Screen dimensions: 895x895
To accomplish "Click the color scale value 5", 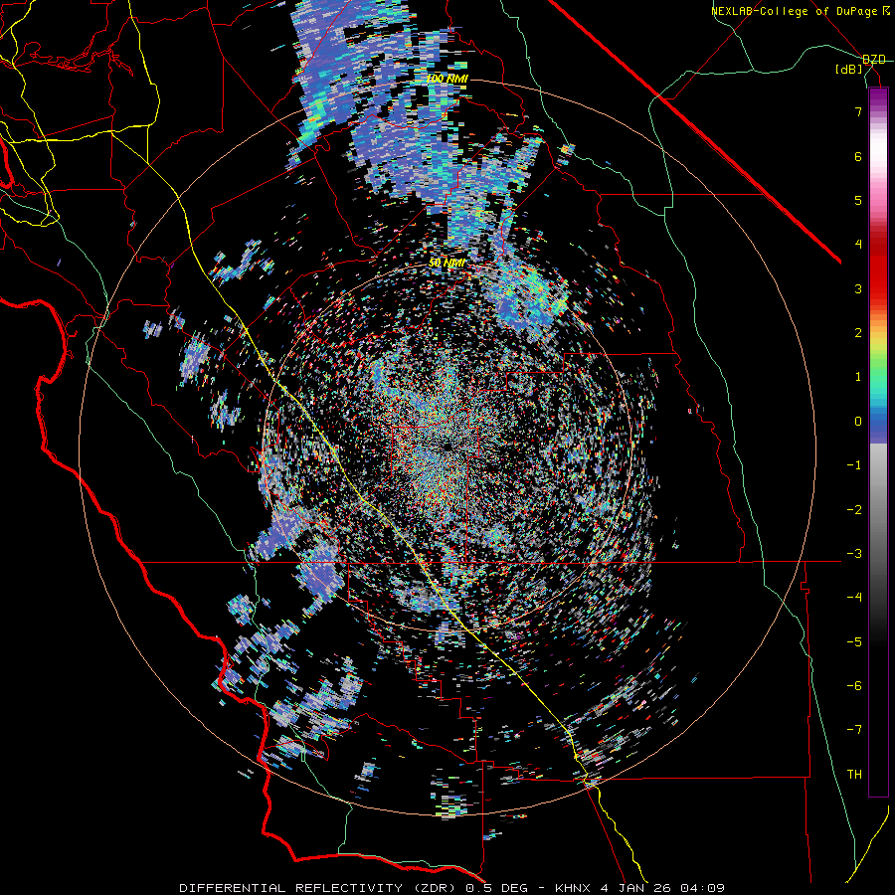I will click(858, 200).
